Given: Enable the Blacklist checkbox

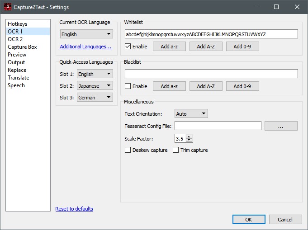Looking at the screenshot, I should click(x=128, y=86).
